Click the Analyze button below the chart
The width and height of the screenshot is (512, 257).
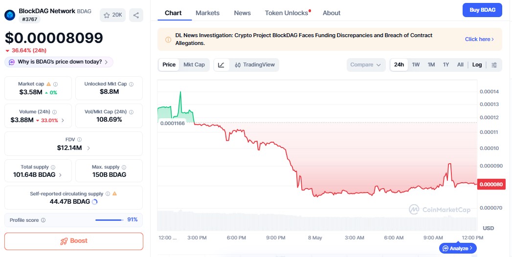pyautogui.click(x=458, y=248)
